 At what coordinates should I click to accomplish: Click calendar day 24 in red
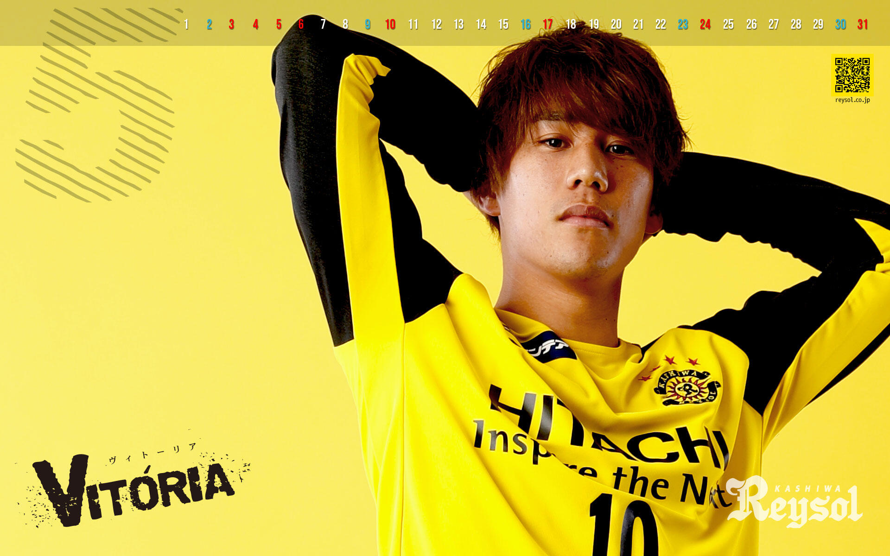coord(706,25)
